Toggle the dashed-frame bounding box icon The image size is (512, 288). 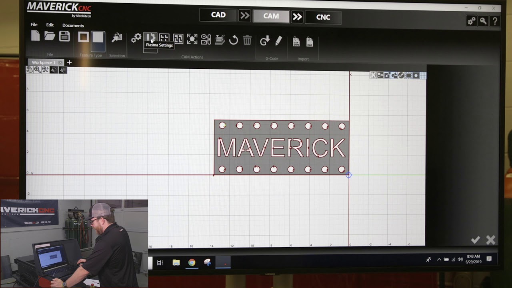pyautogui.click(x=408, y=75)
